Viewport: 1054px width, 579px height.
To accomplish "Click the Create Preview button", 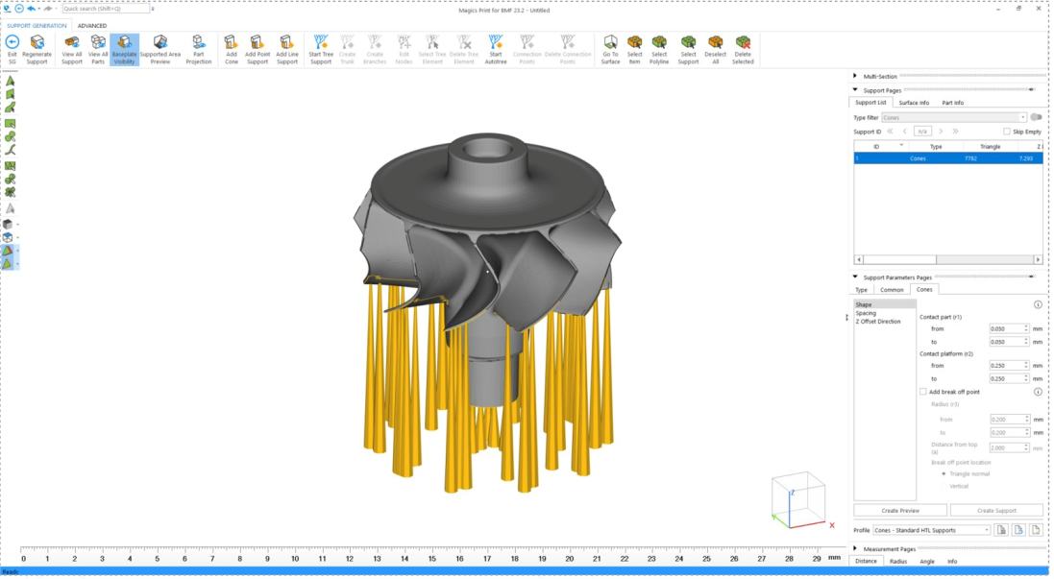I will coord(900,511).
